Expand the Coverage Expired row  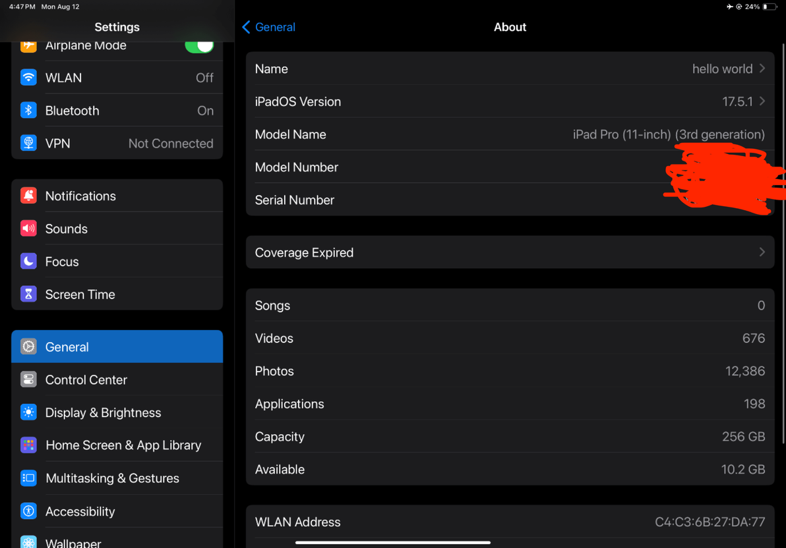tap(510, 252)
